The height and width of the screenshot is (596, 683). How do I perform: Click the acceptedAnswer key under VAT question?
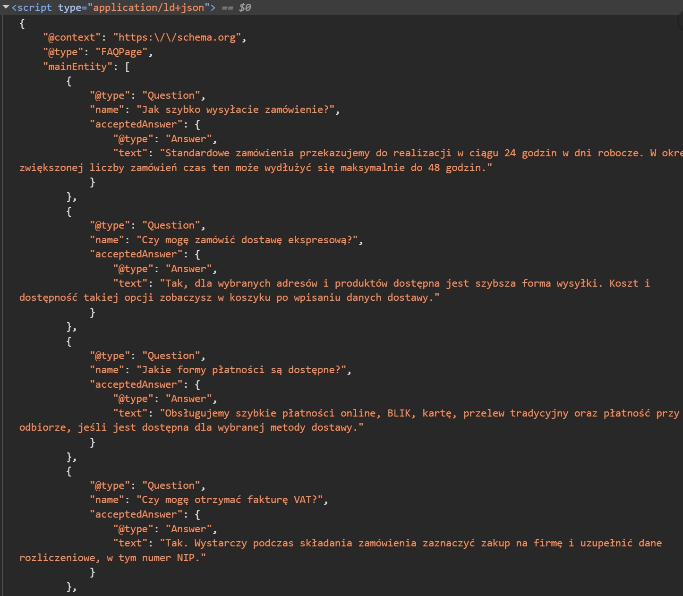[x=136, y=514]
